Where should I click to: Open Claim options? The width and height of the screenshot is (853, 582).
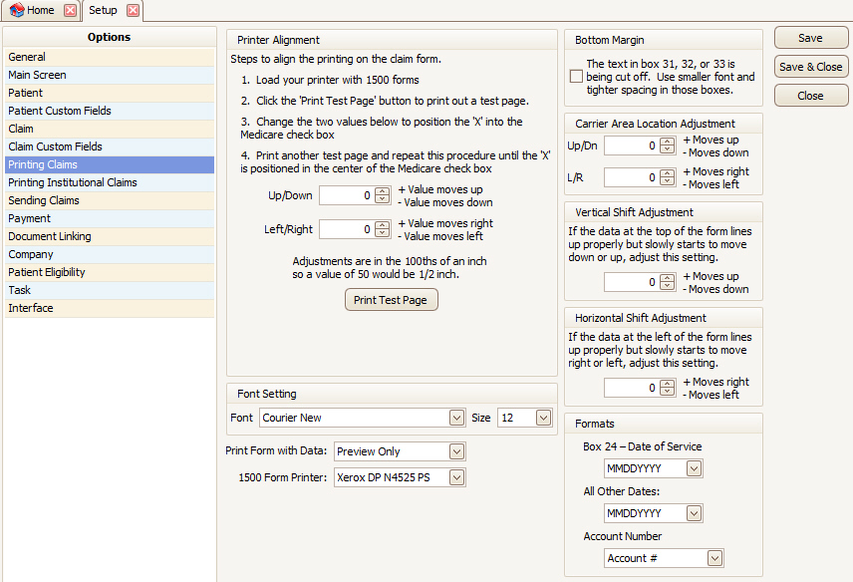click(x=110, y=129)
